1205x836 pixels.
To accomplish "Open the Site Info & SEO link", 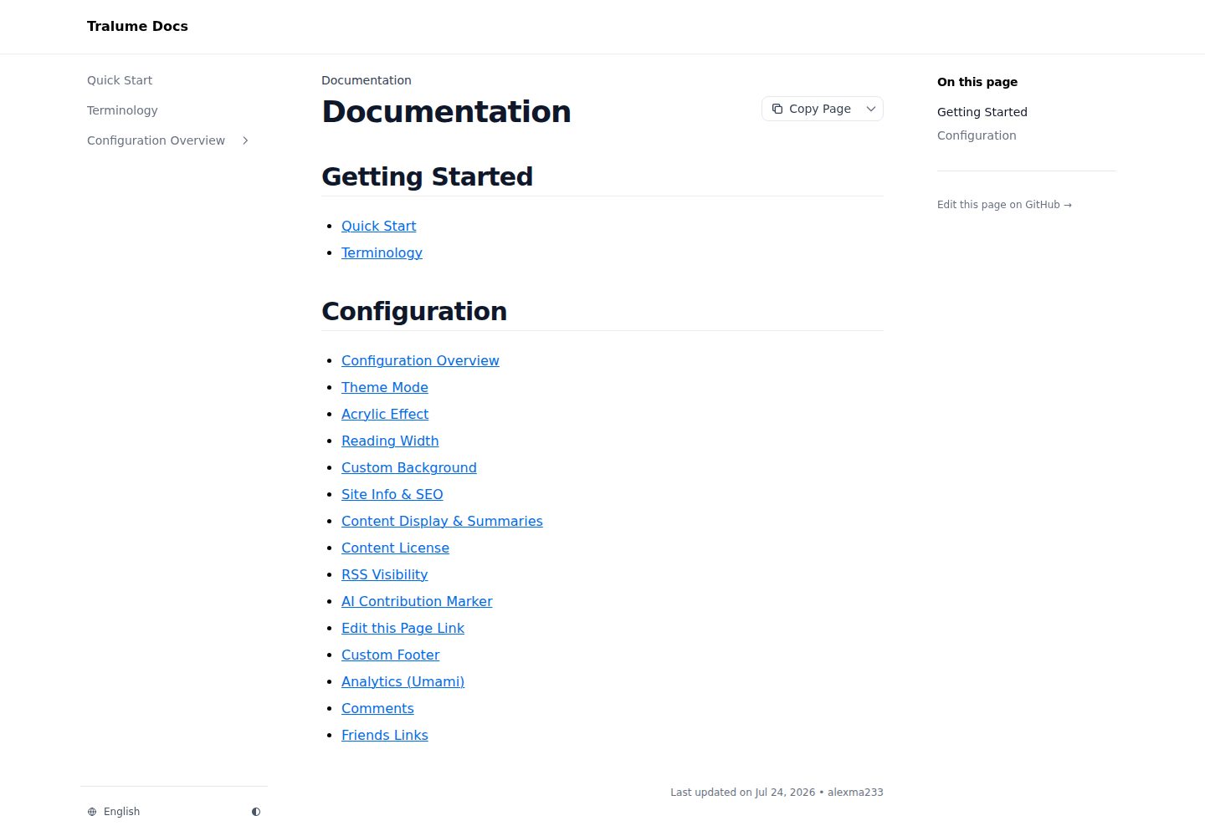I will (392, 494).
